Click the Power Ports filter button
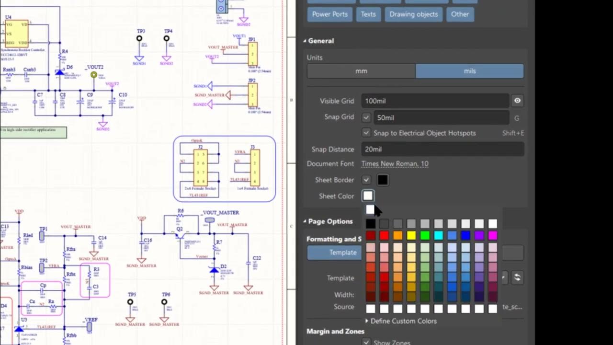 point(329,14)
